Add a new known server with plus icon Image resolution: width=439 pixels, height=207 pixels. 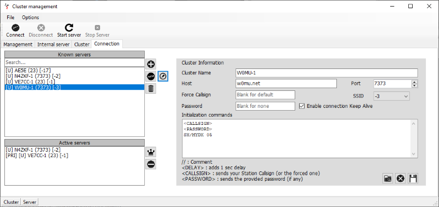click(150, 64)
